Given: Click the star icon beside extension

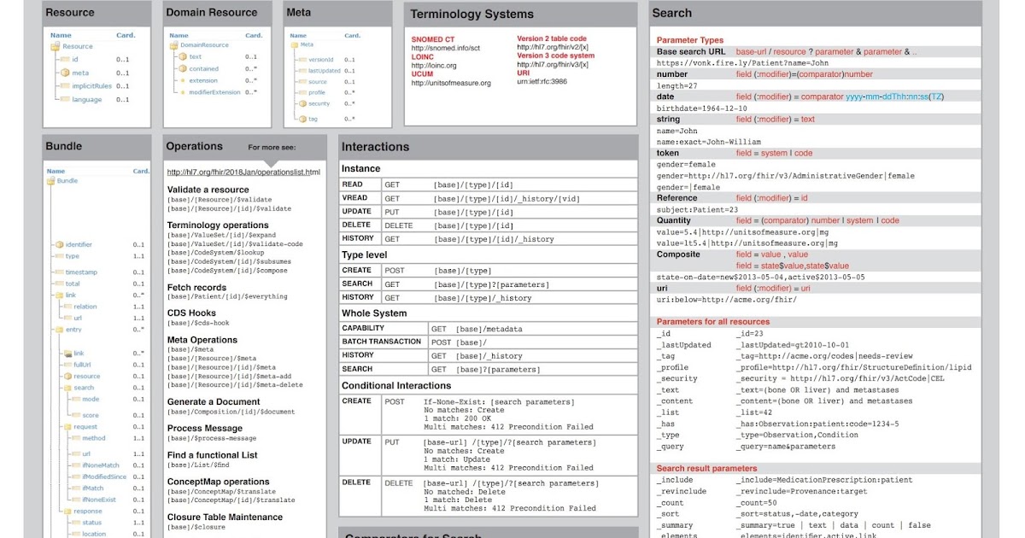Looking at the screenshot, I should [x=181, y=80].
